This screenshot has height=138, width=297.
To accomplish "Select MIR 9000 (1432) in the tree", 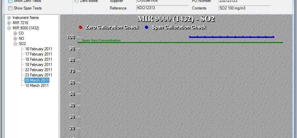I will click(26, 28).
